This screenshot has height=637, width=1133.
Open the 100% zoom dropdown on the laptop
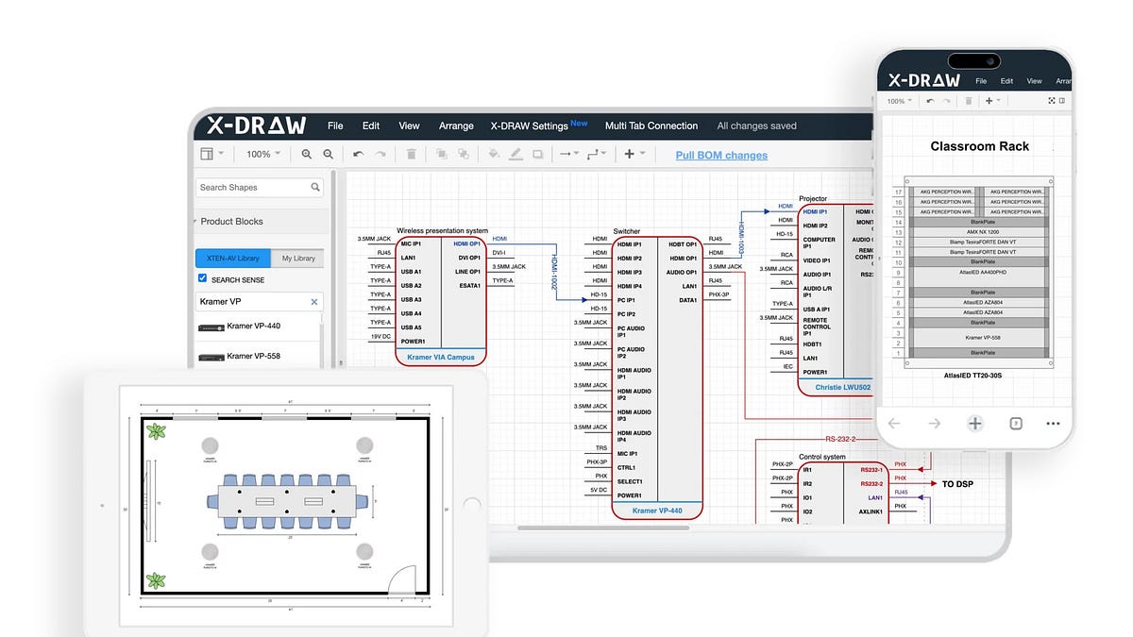(x=264, y=154)
